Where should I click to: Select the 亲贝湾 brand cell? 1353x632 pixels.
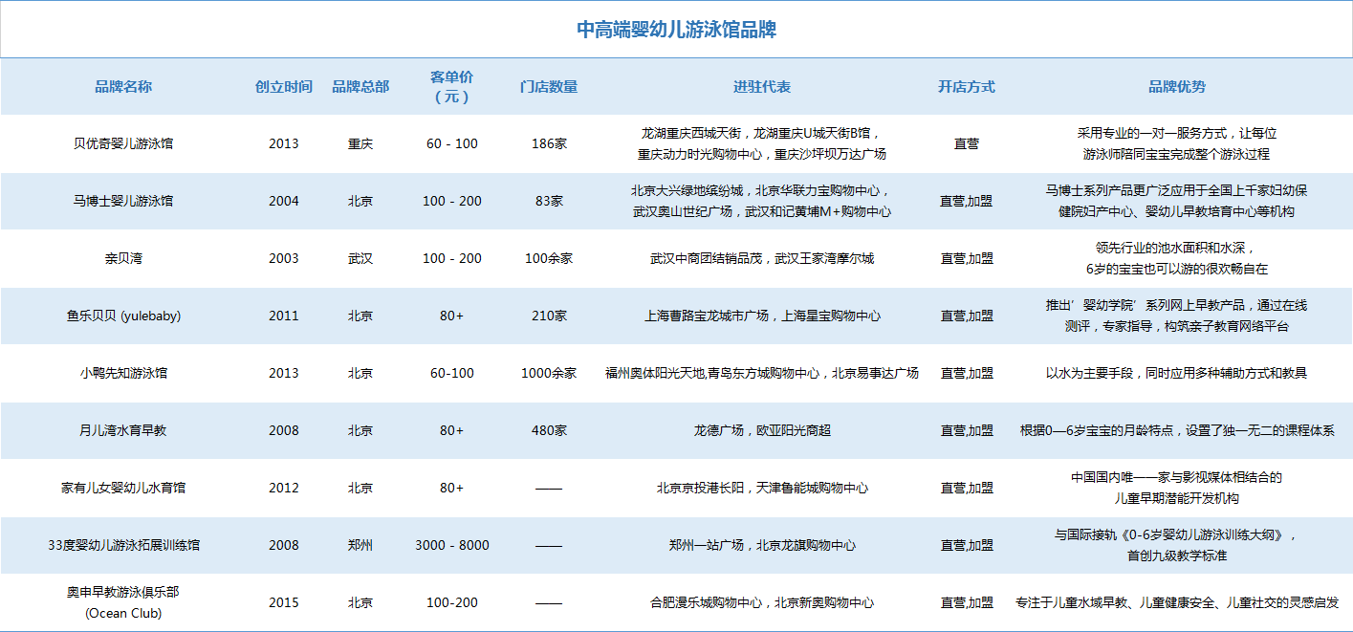[123, 259]
